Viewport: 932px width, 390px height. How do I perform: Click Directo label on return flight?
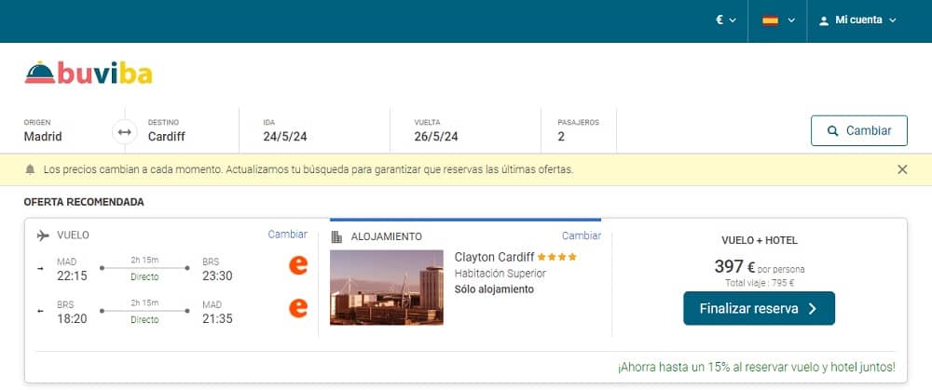pyautogui.click(x=144, y=320)
